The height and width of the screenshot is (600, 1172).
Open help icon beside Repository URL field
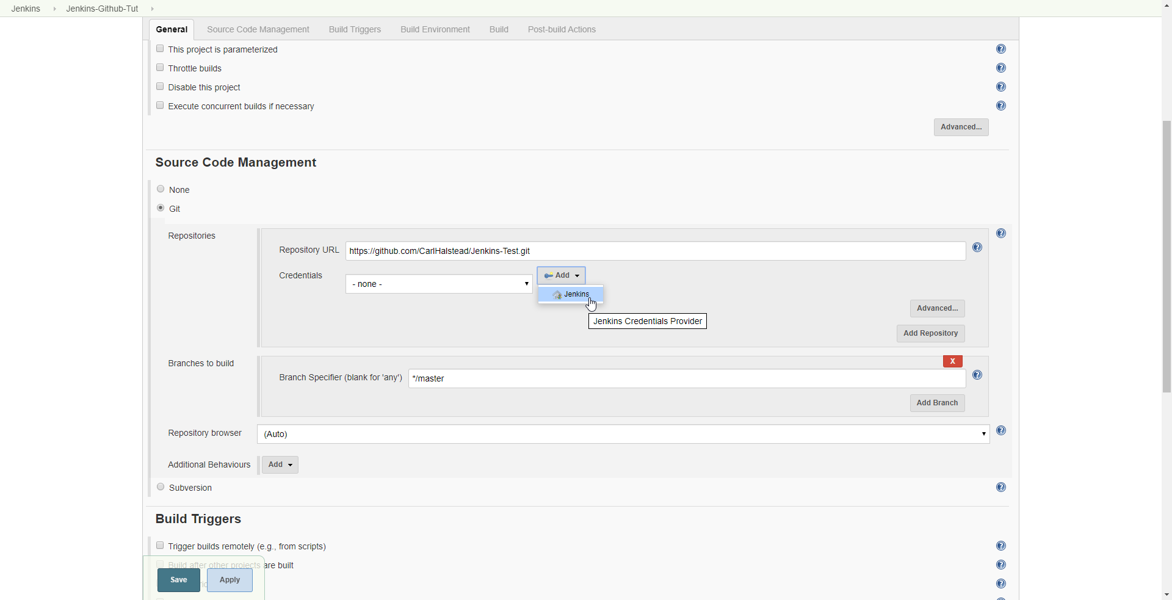tap(977, 247)
